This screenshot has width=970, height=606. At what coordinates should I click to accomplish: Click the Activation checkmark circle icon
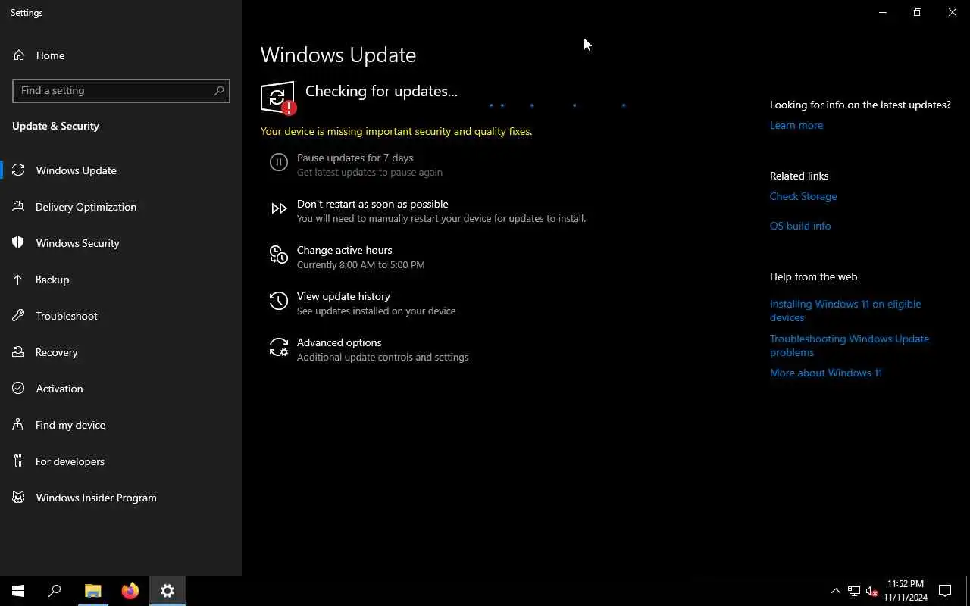click(19, 389)
